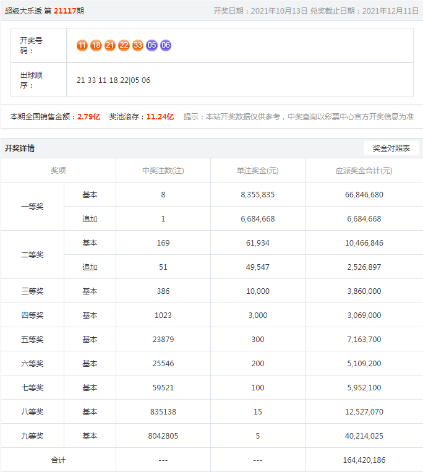423x472 pixels.
Task: Click second prize amount 61,934
Action: point(257,243)
